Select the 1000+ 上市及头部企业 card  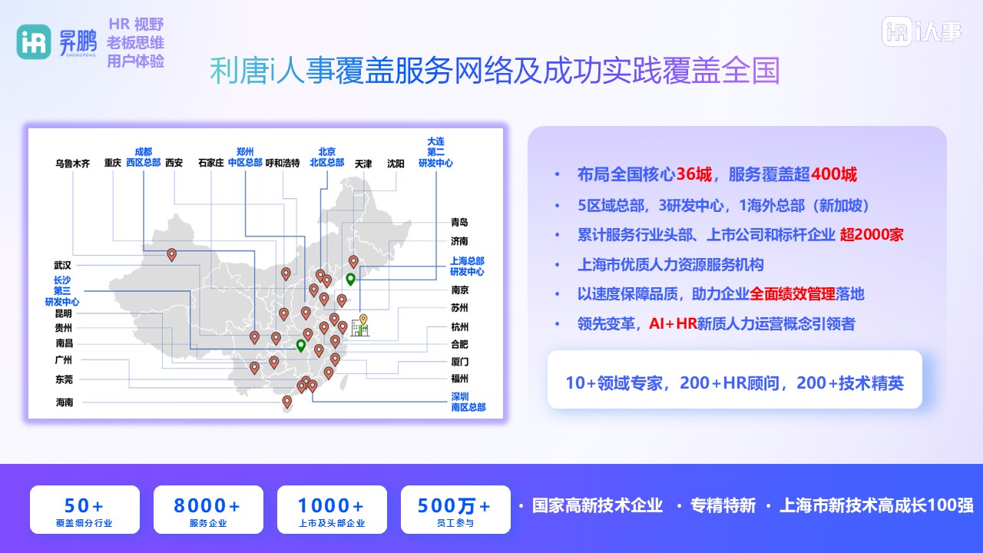pos(332,510)
